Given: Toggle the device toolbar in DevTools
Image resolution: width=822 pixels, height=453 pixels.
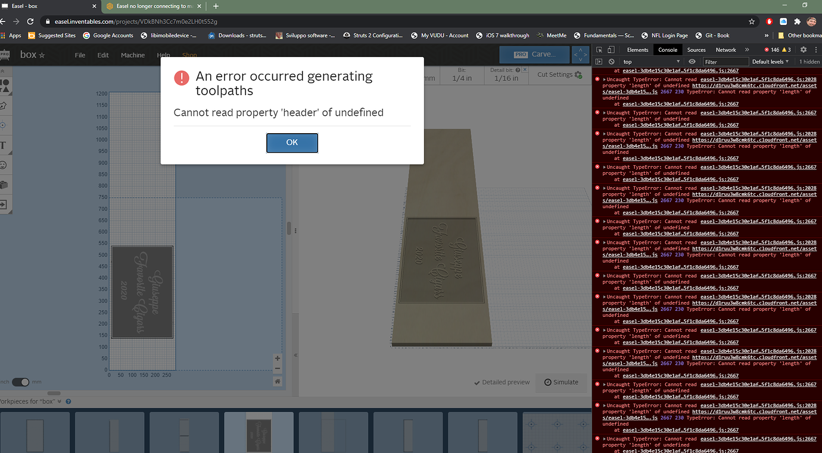Looking at the screenshot, I should pos(611,49).
